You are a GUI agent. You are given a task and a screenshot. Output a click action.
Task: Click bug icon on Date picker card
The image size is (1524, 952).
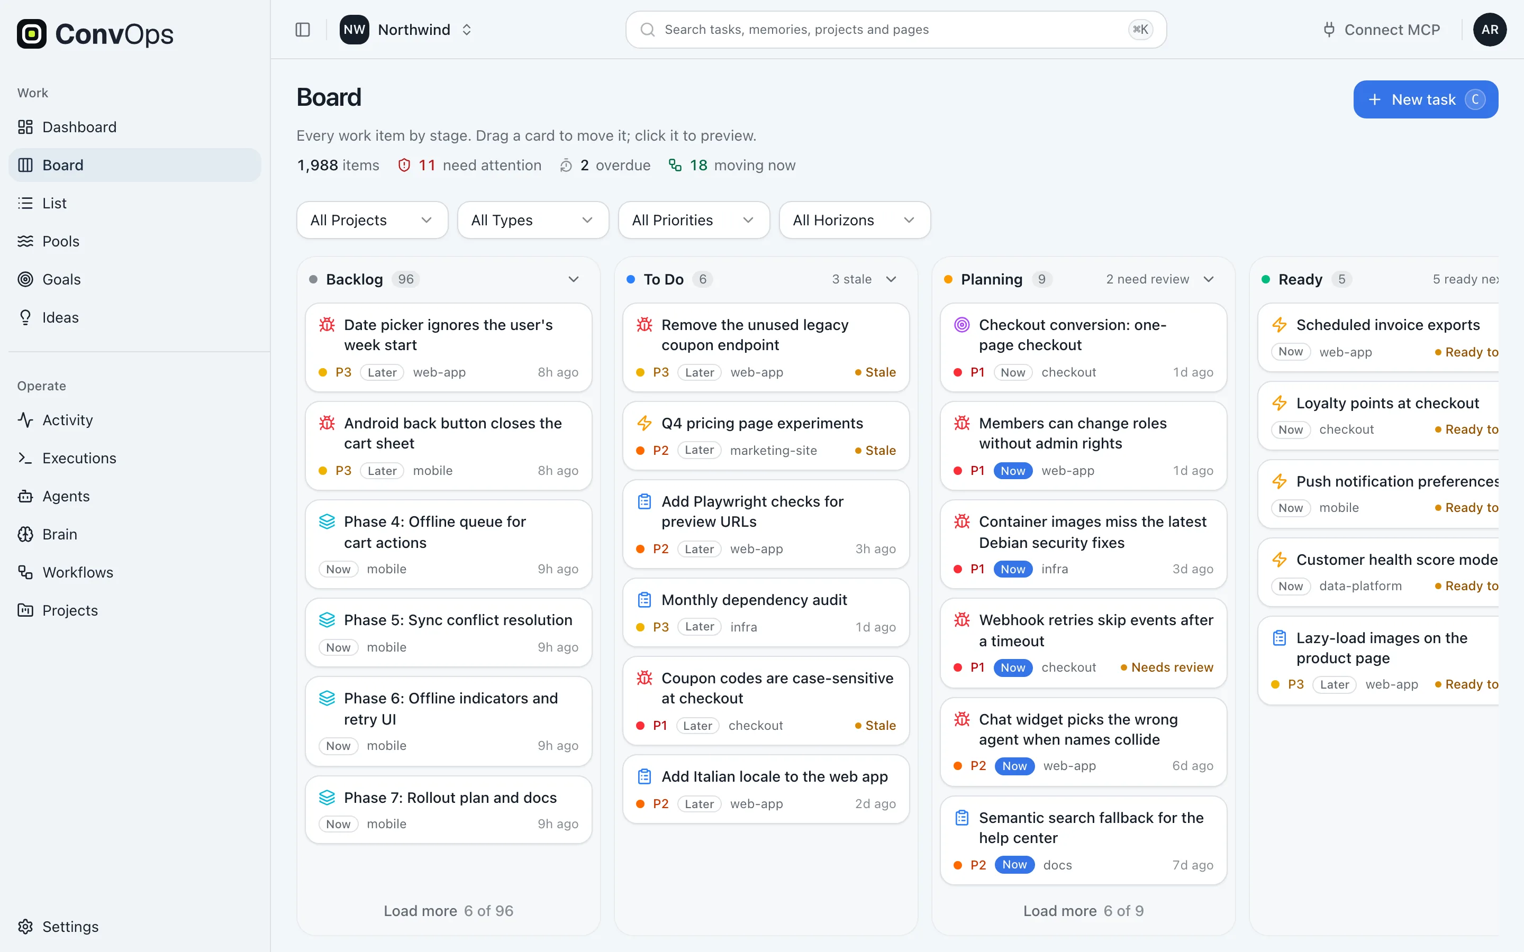point(327,325)
